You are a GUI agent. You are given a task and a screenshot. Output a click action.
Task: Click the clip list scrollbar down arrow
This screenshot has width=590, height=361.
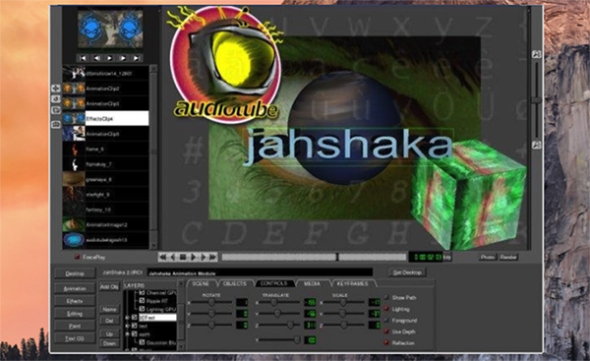click(153, 245)
